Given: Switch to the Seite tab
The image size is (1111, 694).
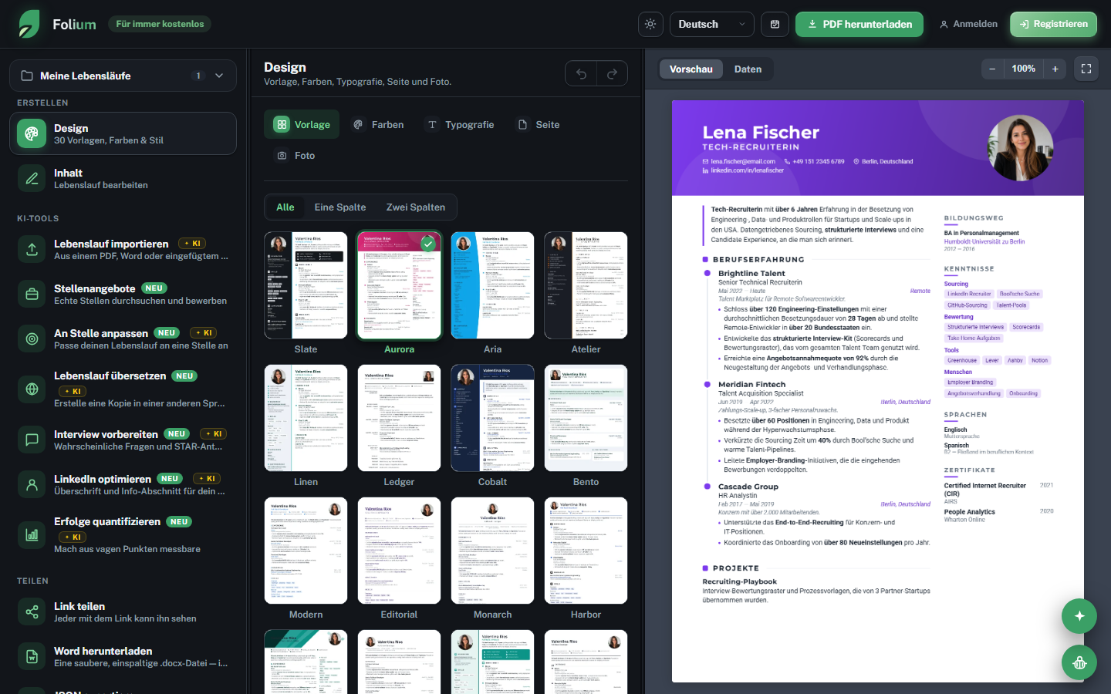Looking at the screenshot, I should point(538,124).
